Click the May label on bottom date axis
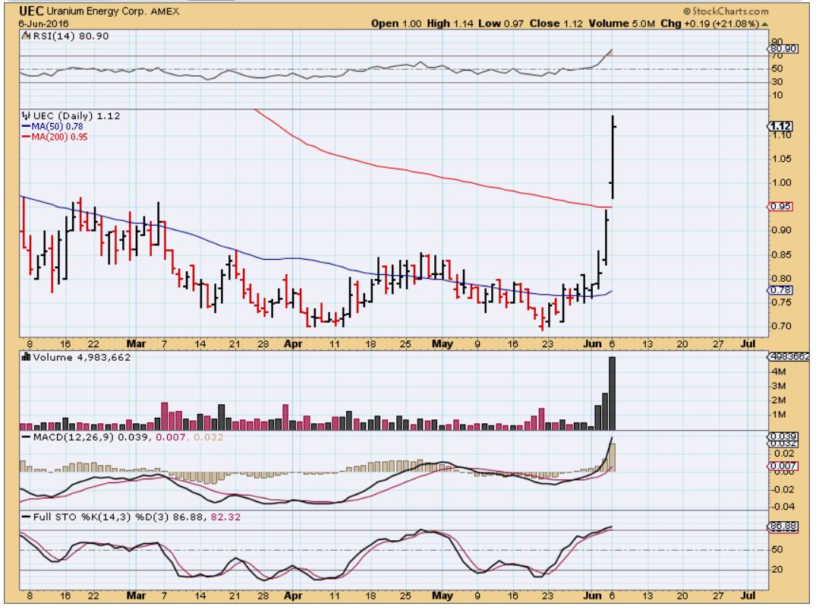816x610 pixels. click(442, 344)
